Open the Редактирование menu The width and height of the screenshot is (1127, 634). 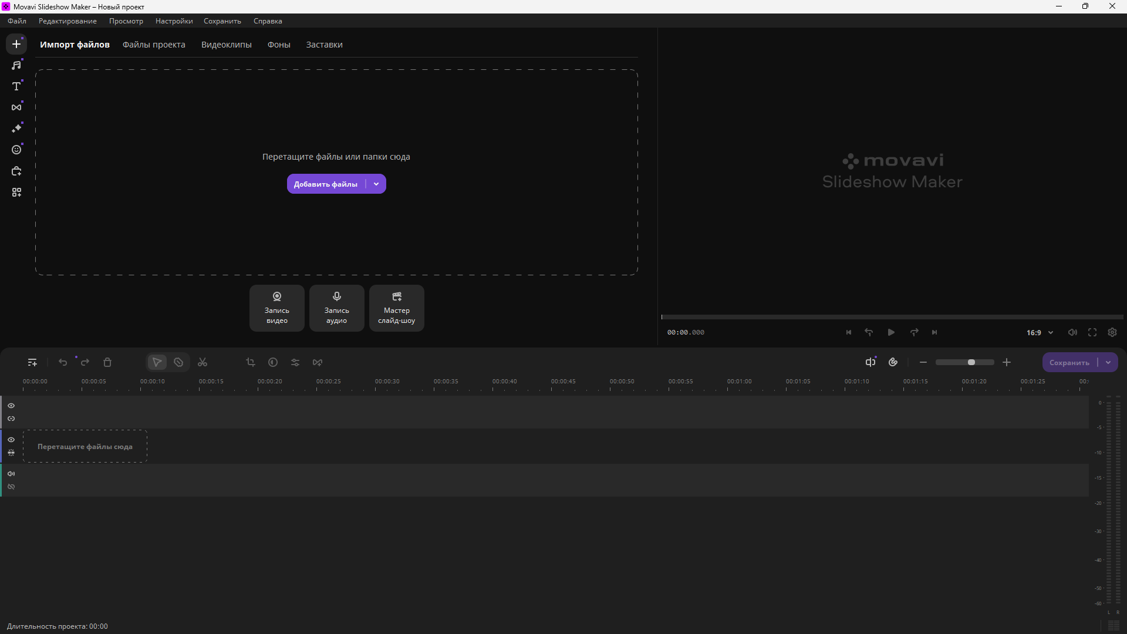(x=68, y=21)
